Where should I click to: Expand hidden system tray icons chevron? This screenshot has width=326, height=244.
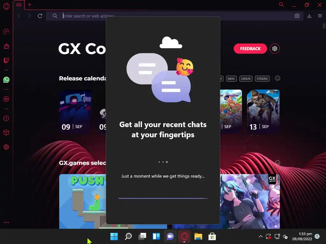tap(260, 236)
